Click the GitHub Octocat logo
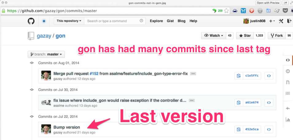 [31, 21]
